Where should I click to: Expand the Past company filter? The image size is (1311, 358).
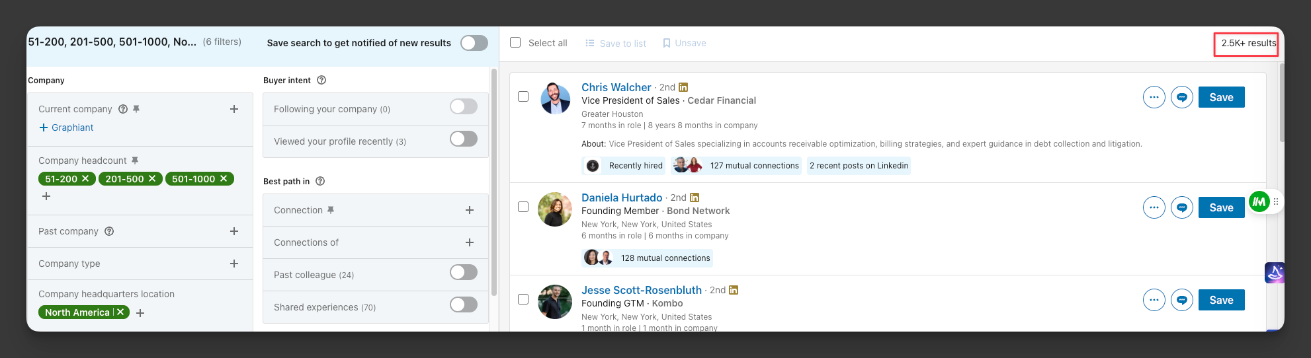[x=234, y=231]
